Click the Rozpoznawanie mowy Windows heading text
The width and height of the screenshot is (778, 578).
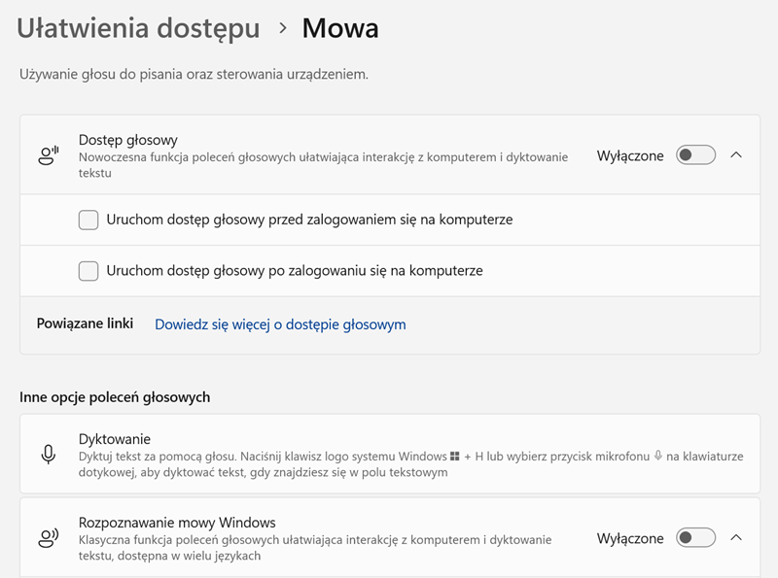click(177, 523)
